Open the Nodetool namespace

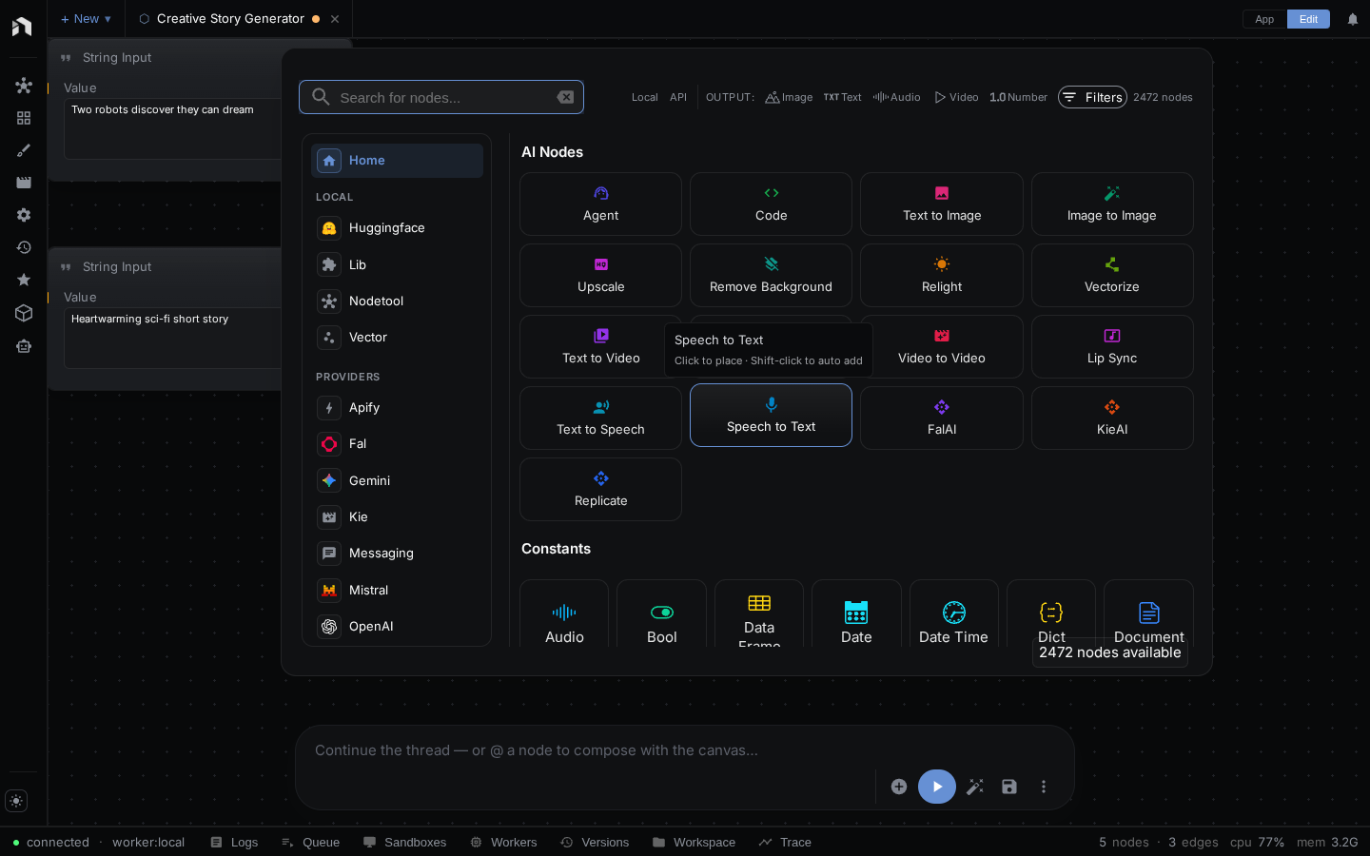tap(397, 301)
